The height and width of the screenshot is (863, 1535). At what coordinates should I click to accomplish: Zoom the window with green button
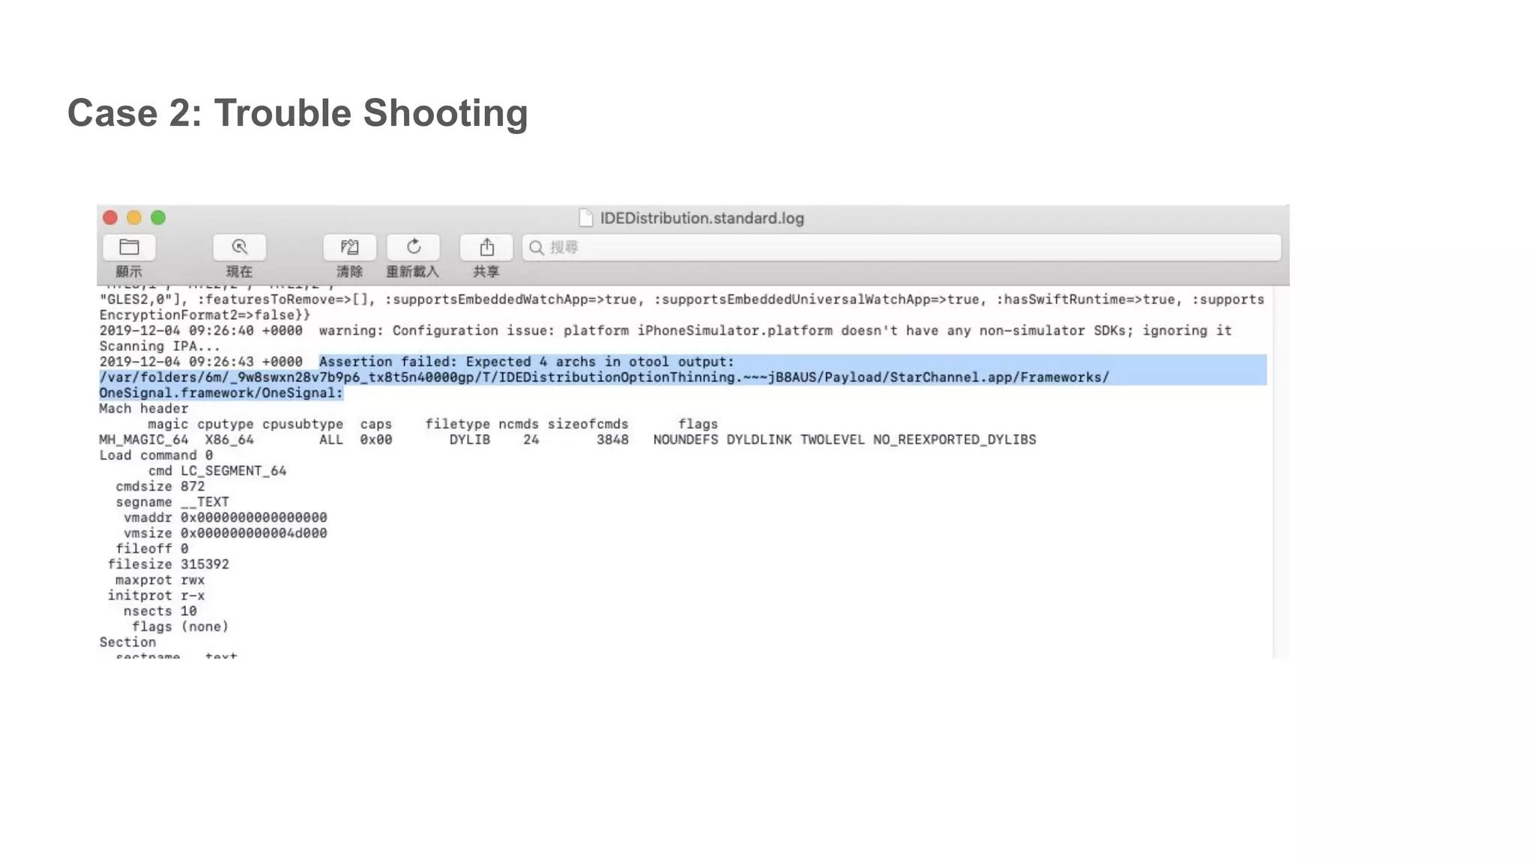pyautogui.click(x=158, y=218)
